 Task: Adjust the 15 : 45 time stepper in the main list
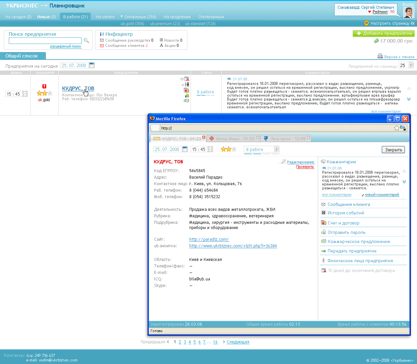tap(25, 94)
